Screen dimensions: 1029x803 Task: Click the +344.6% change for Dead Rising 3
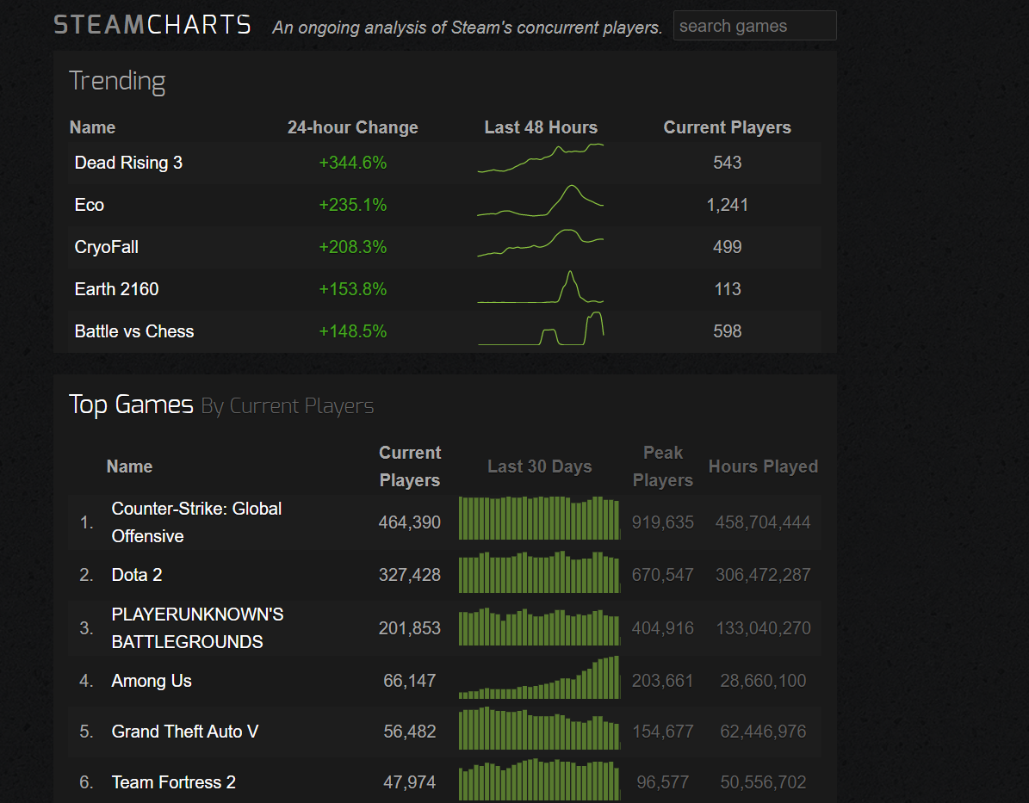click(352, 162)
